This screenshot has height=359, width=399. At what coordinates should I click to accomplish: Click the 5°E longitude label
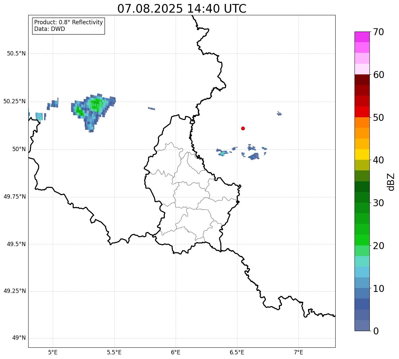point(53,352)
